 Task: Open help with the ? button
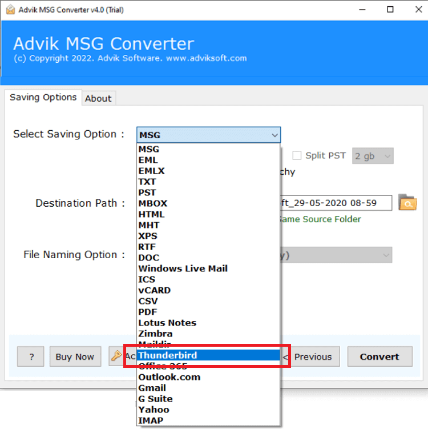31,356
